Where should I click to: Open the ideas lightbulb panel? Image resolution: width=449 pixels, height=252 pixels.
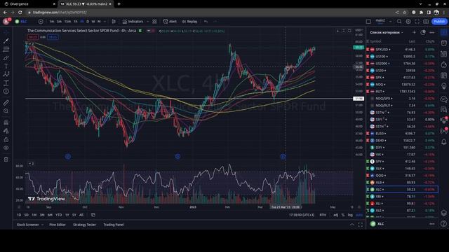click(x=444, y=86)
